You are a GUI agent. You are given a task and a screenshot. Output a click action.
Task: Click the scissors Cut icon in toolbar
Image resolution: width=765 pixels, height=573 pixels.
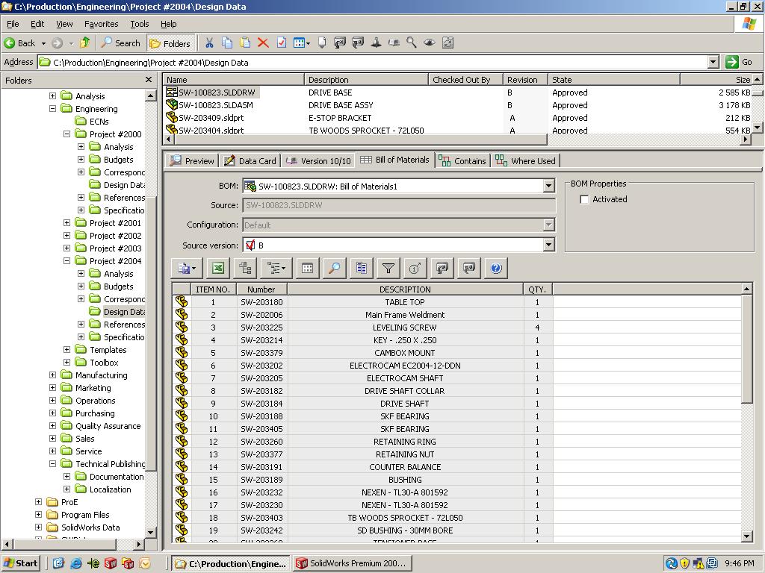[x=209, y=43]
